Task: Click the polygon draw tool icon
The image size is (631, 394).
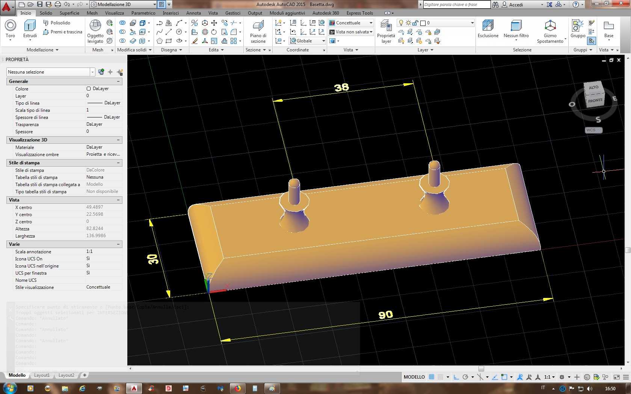Action: tap(160, 41)
